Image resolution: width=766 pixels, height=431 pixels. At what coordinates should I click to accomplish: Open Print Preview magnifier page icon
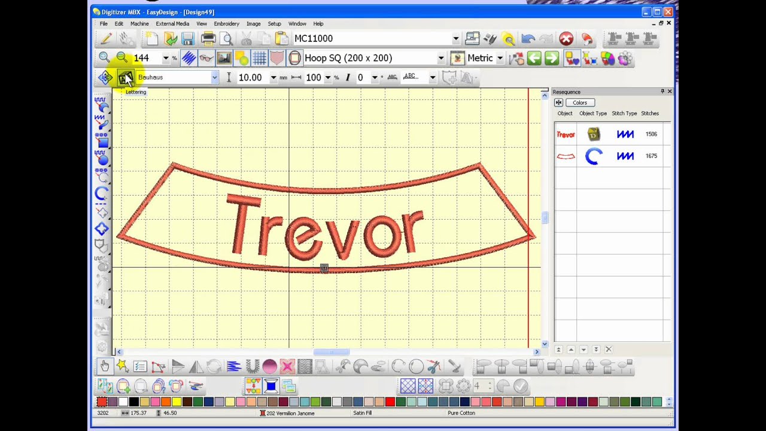click(227, 39)
